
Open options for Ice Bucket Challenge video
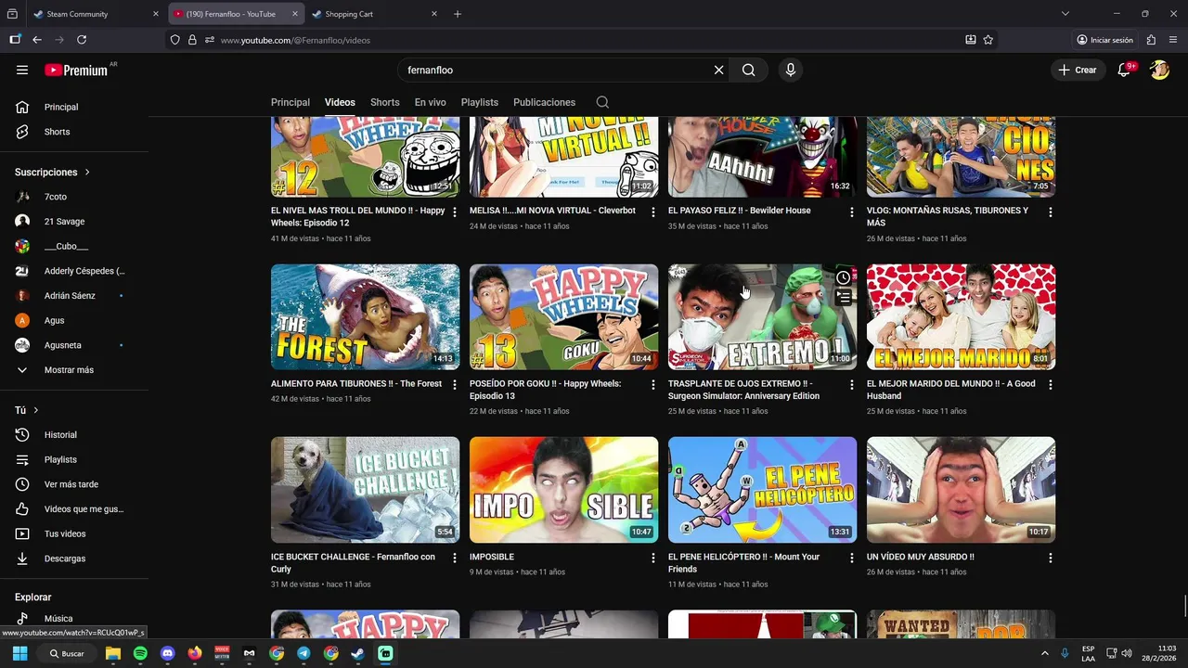click(x=455, y=559)
